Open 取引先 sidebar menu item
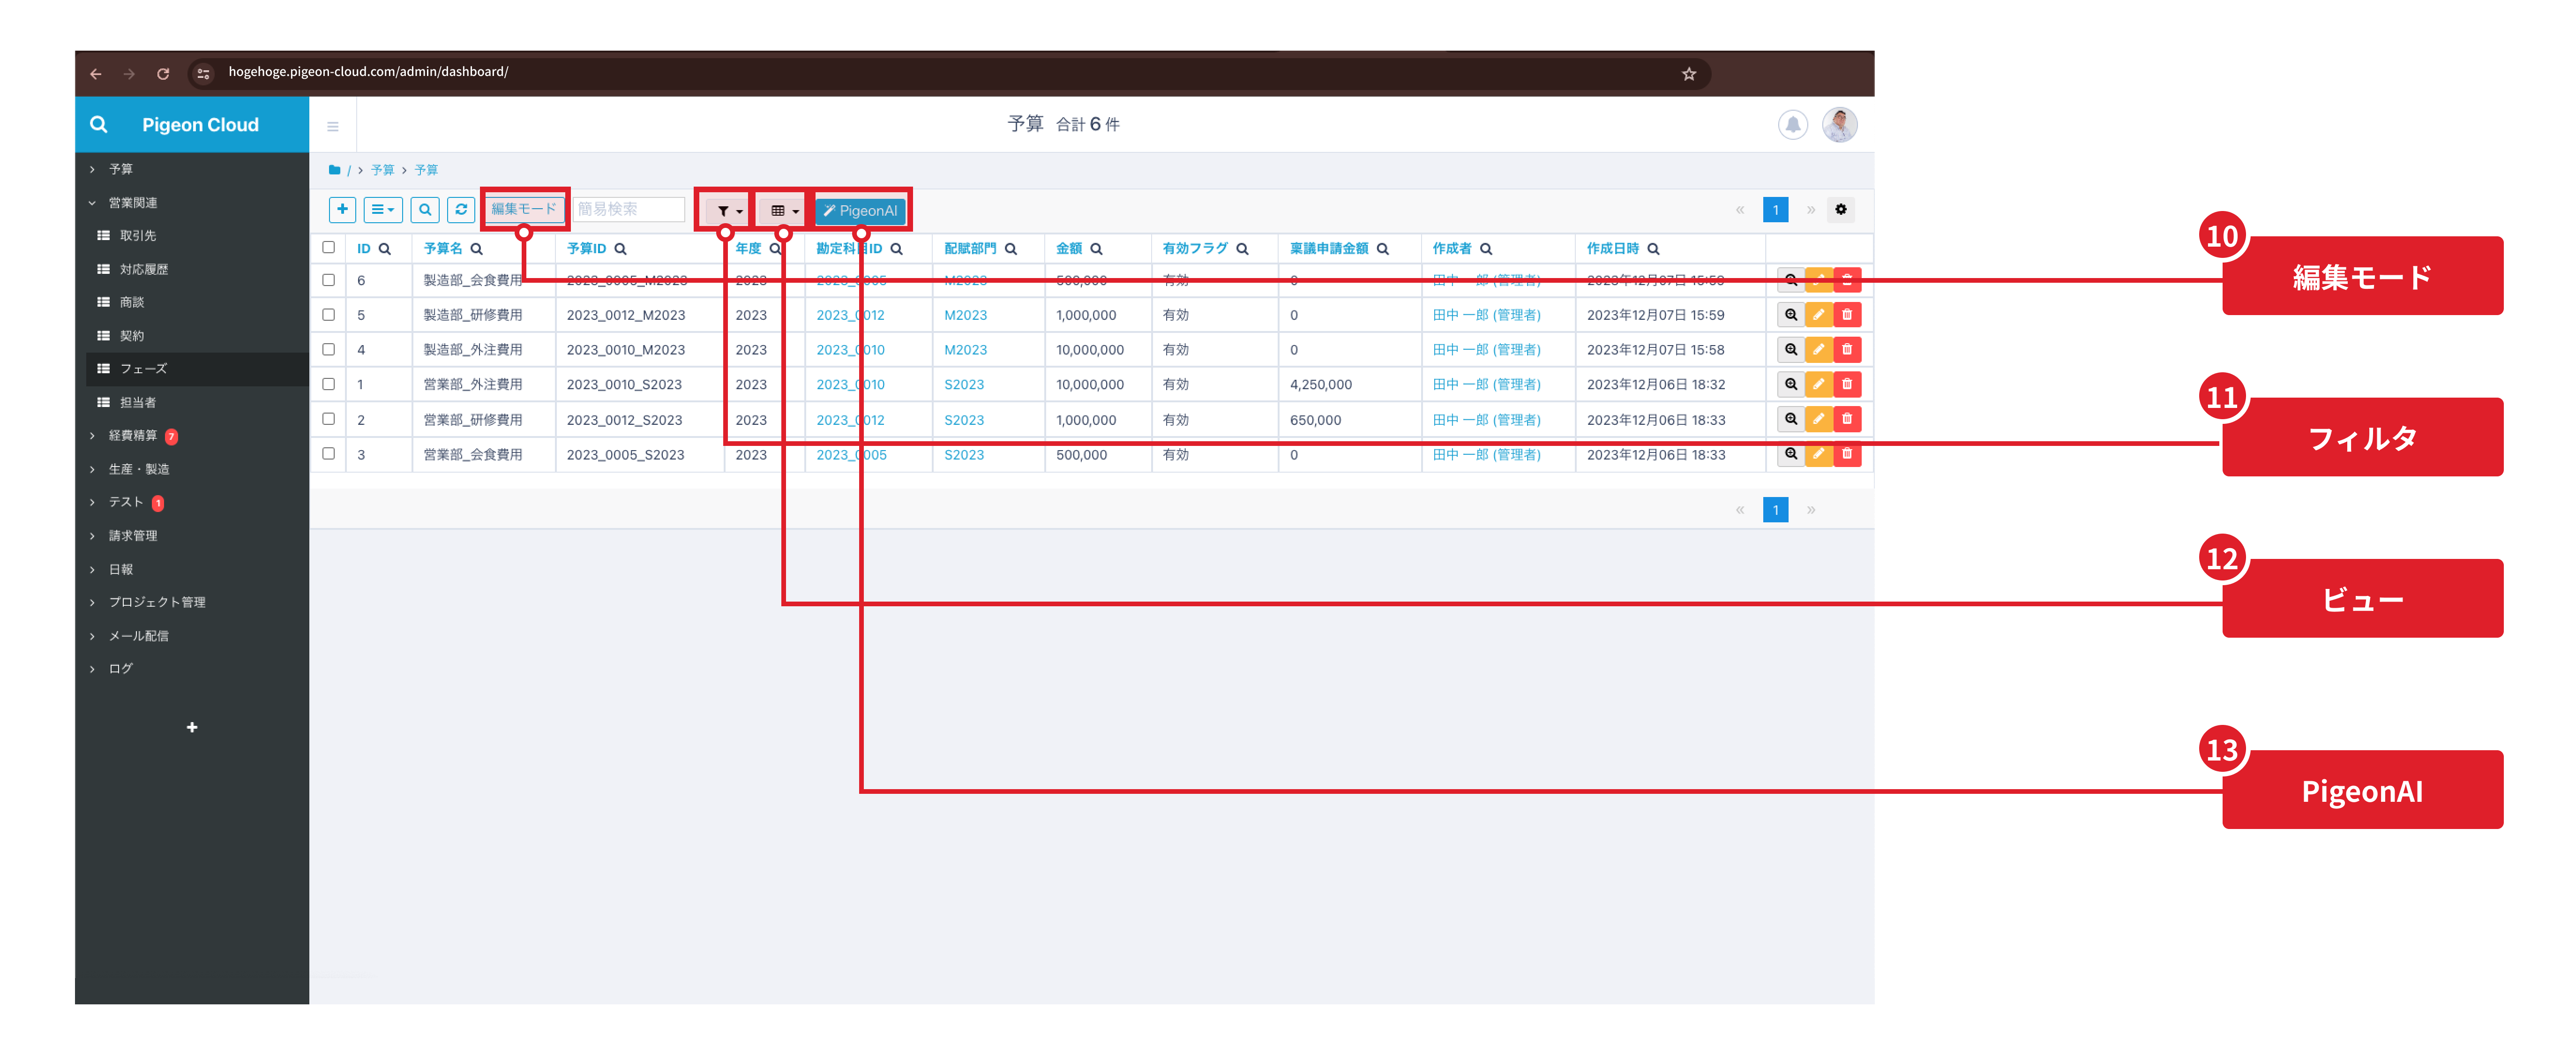The image size is (2576, 1055). click(138, 236)
